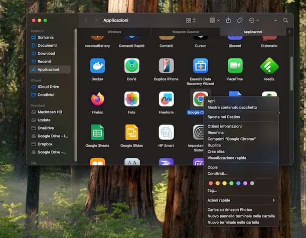Open the Docker application icon
306x238 pixels.
point(97,65)
